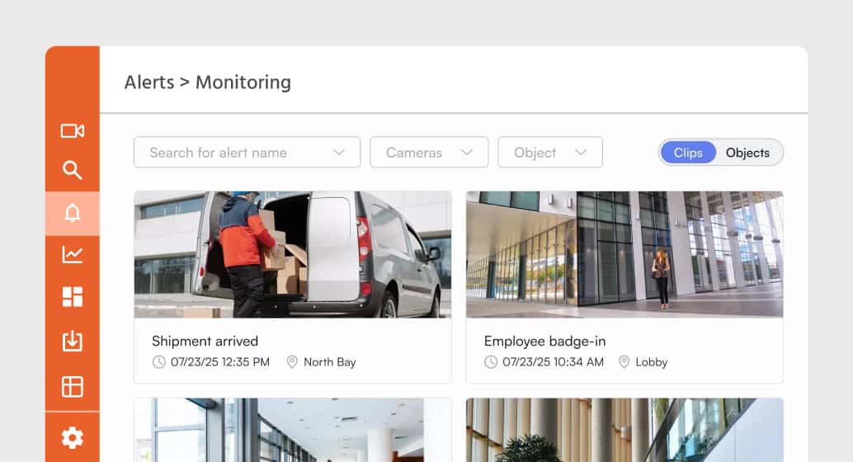
Task: Expand the Object filter dropdown
Action: (550, 153)
